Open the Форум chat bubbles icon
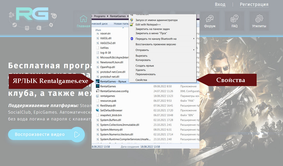 click(x=210, y=19)
